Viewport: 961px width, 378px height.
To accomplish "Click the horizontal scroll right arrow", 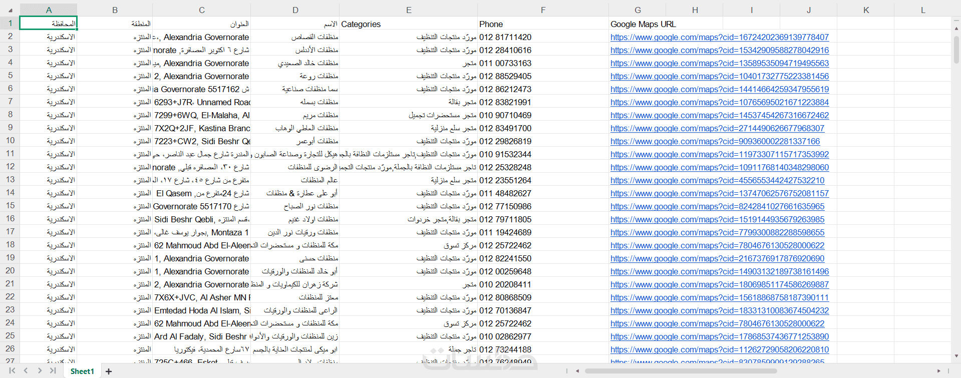I will point(938,371).
